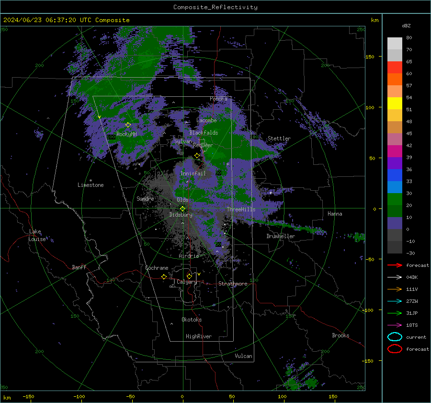Screen dimensions: 431x403
Task: Click the Banff label on the map
Action: (79, 267)
